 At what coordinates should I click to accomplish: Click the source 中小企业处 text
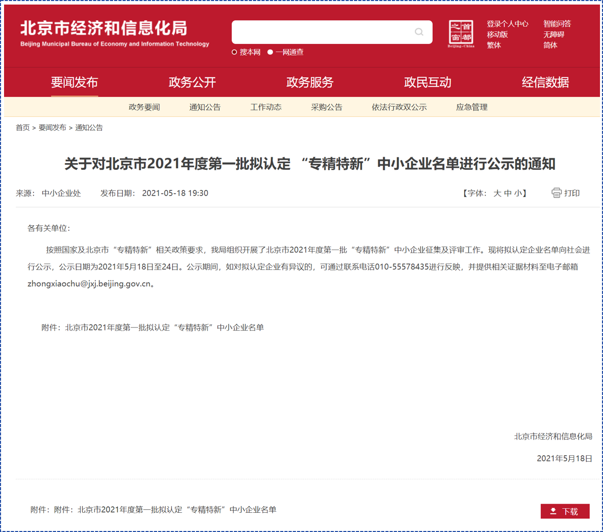(x=61, y=193)
